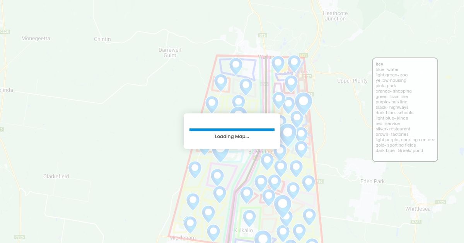Click the map pin directly above Kalkallo label

click(x=249, y=218)
